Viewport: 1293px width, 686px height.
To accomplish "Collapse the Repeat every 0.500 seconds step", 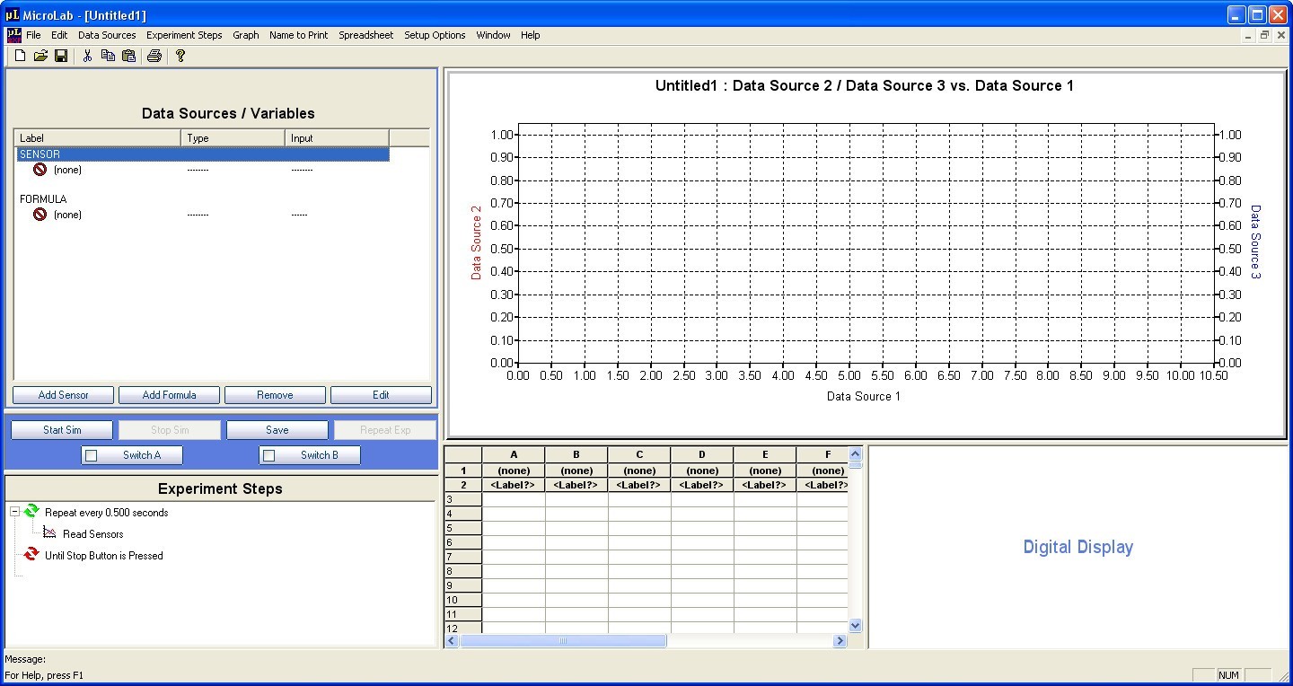I will (14, 512).
